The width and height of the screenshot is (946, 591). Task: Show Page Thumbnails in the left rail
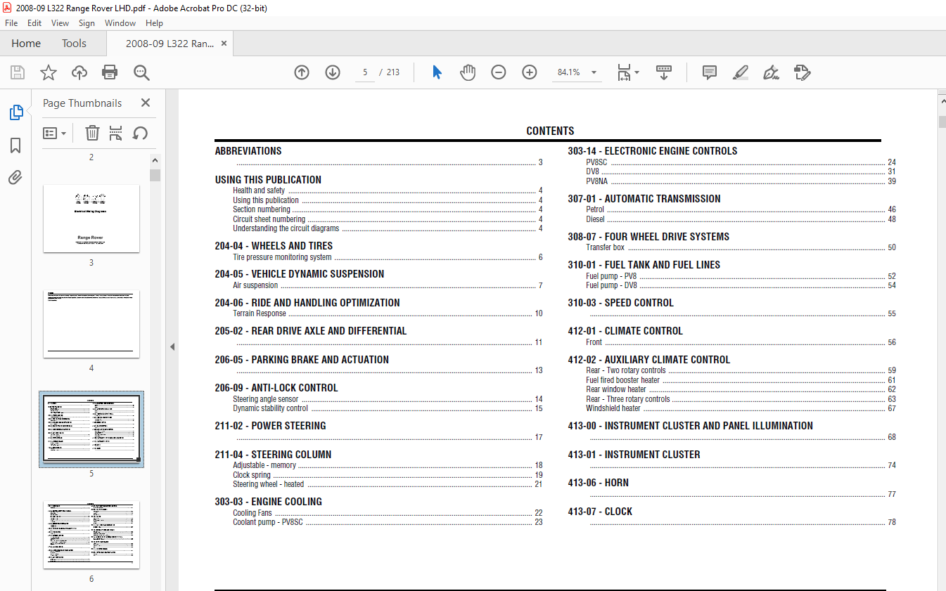point(15,112)
